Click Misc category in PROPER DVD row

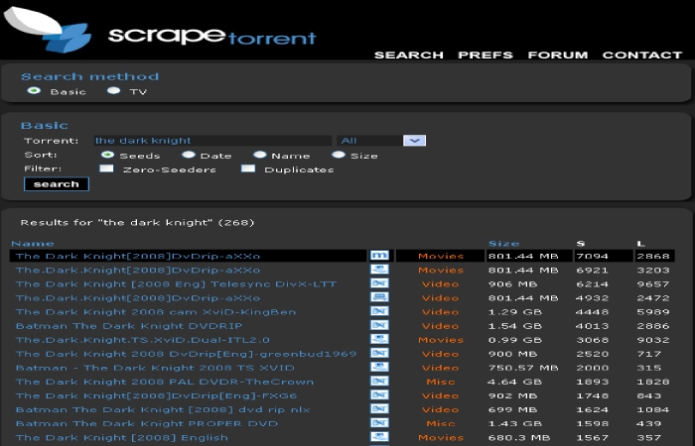click(x=440, y=424)
